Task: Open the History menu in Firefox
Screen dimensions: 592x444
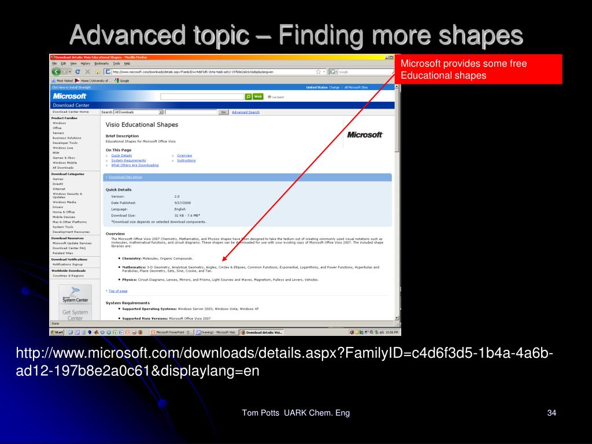Action: 86,64
